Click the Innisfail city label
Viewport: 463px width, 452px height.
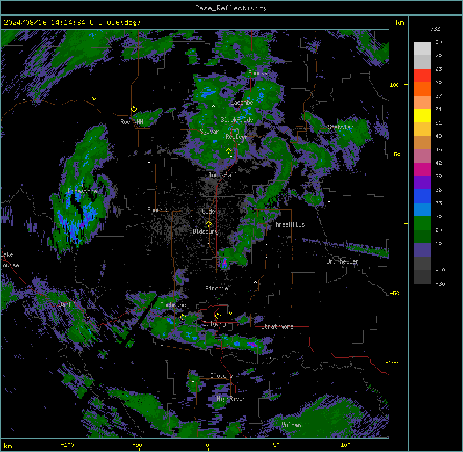coord(223,175)
